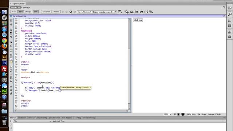Click the 1K / 1 sec download indicator

(x=202, y=114)
